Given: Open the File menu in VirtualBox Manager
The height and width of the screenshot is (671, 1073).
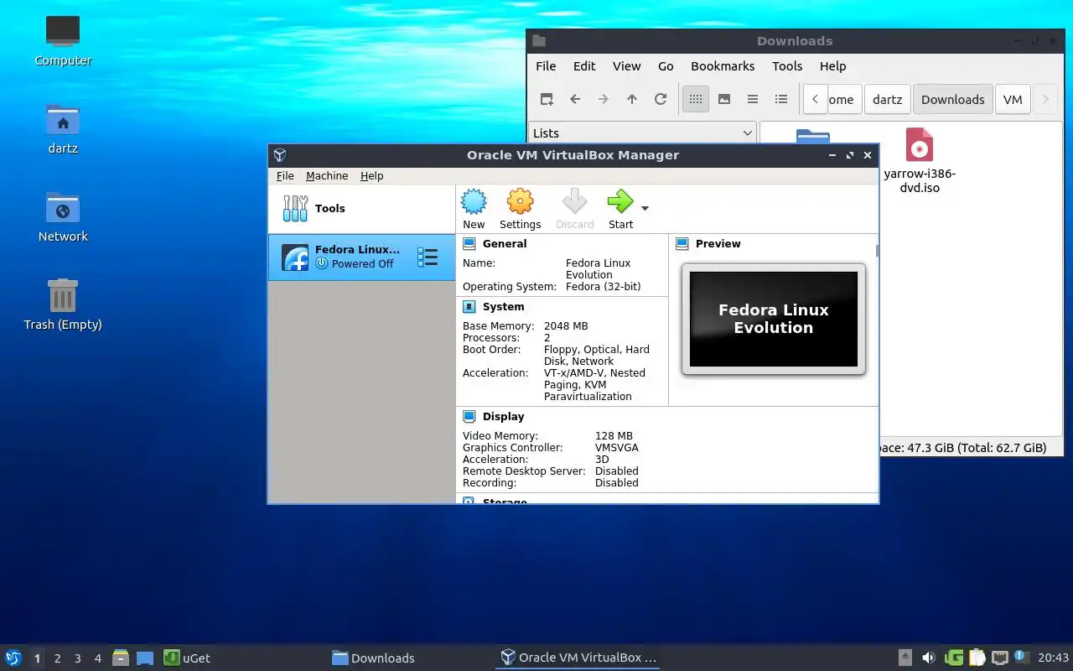Looking at the screenshot, I should [285, 176].
